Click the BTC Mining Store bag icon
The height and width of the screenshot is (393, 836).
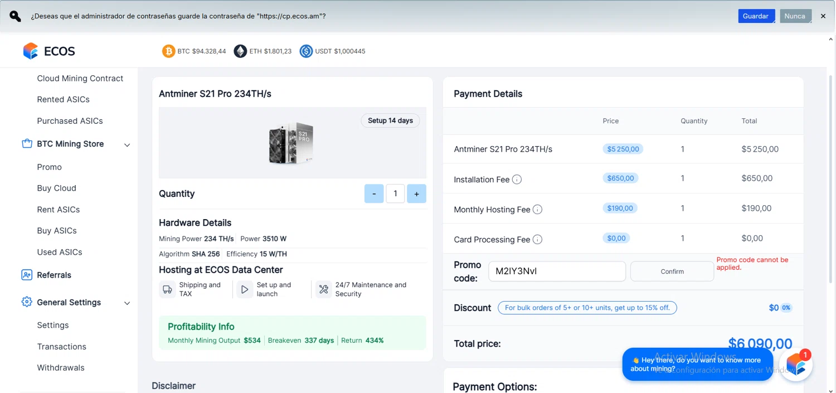[x=27, y=143]
